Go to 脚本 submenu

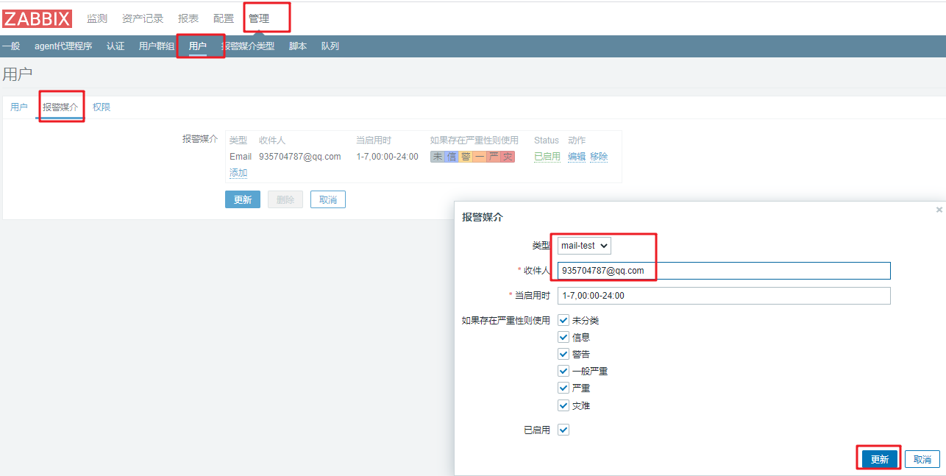[x=298, y=46]
